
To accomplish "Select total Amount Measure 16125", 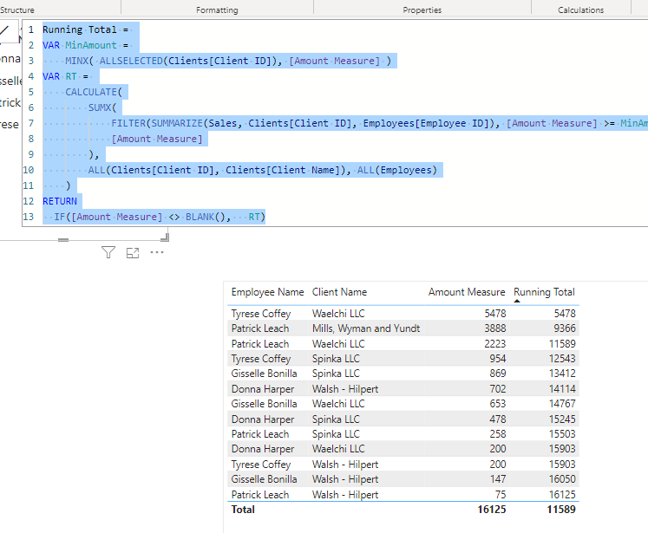I will click(492, 510).
